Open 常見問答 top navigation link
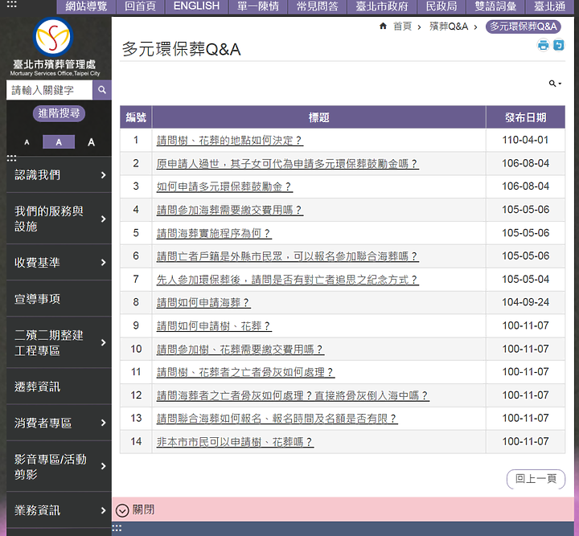 pyautogui.click(x=317, y=6)
